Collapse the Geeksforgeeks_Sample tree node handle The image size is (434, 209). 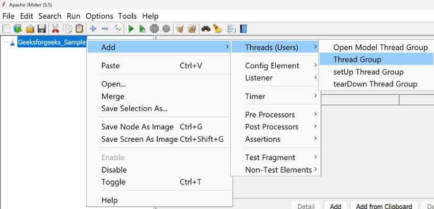coord(5,42)
